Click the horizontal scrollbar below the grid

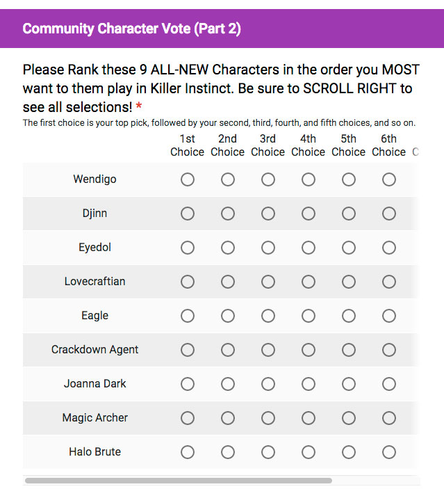pos(179,480)
